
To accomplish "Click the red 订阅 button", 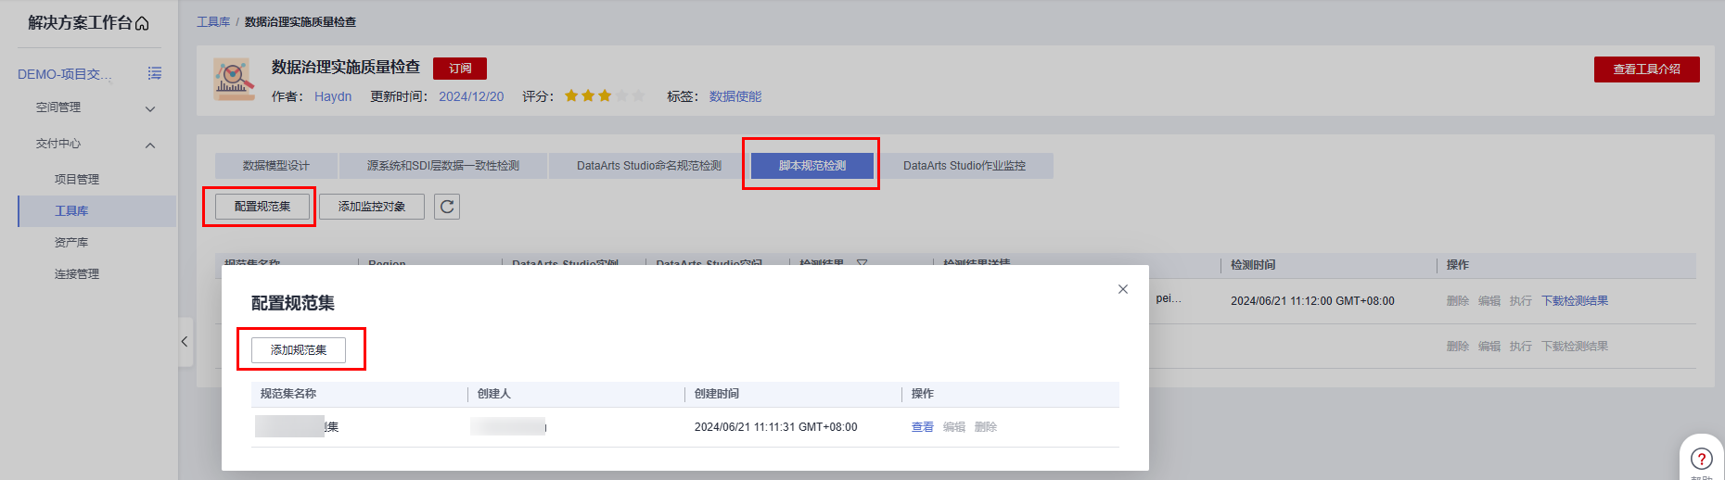I will tap(460, 69).
